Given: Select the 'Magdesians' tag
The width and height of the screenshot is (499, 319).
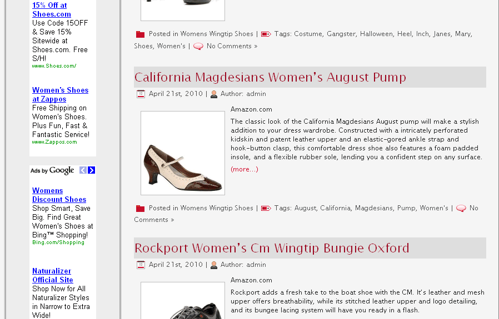Looking at the screenshot, I should 373,208.
